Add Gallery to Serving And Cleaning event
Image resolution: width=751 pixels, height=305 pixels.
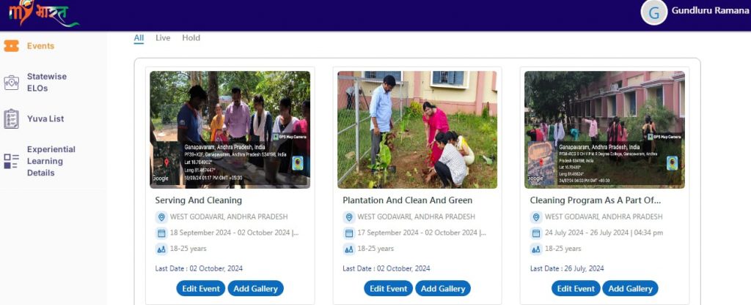click(255, 289)
